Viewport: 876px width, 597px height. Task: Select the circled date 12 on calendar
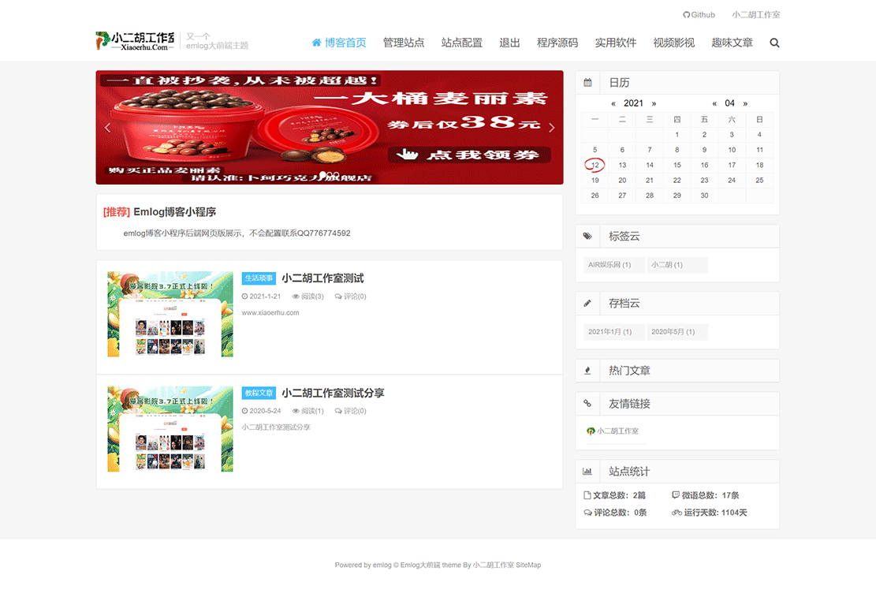(595, 165)
